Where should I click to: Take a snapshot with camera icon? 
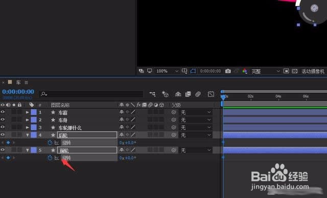pyautogui.click(x=228, y=71)
